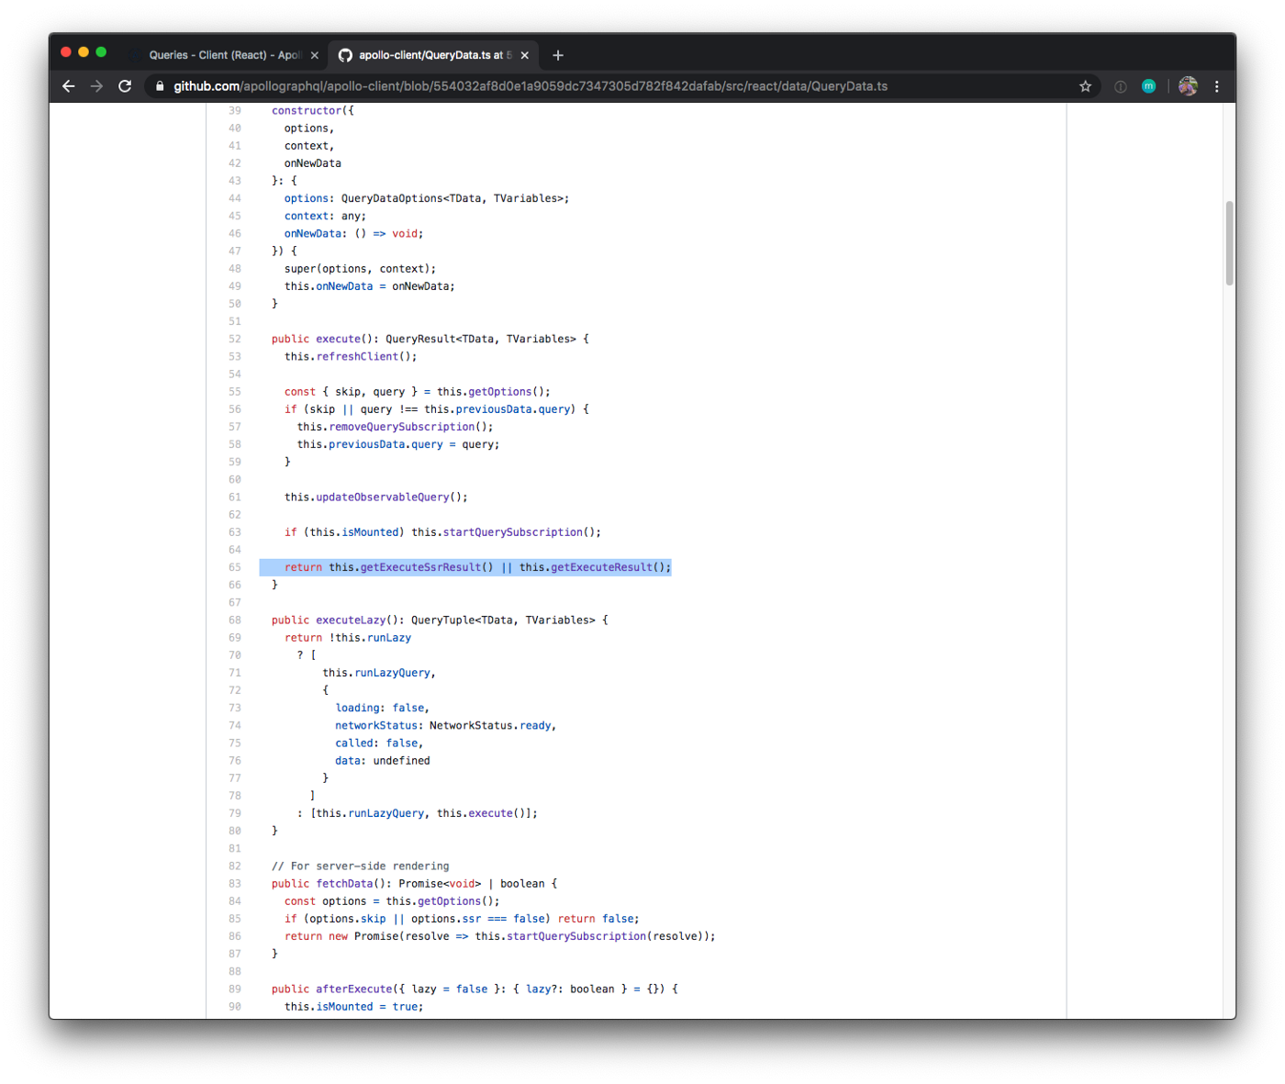
Task: Click 'startQuerySubscription' on line 63
Action: click(512, 531)
